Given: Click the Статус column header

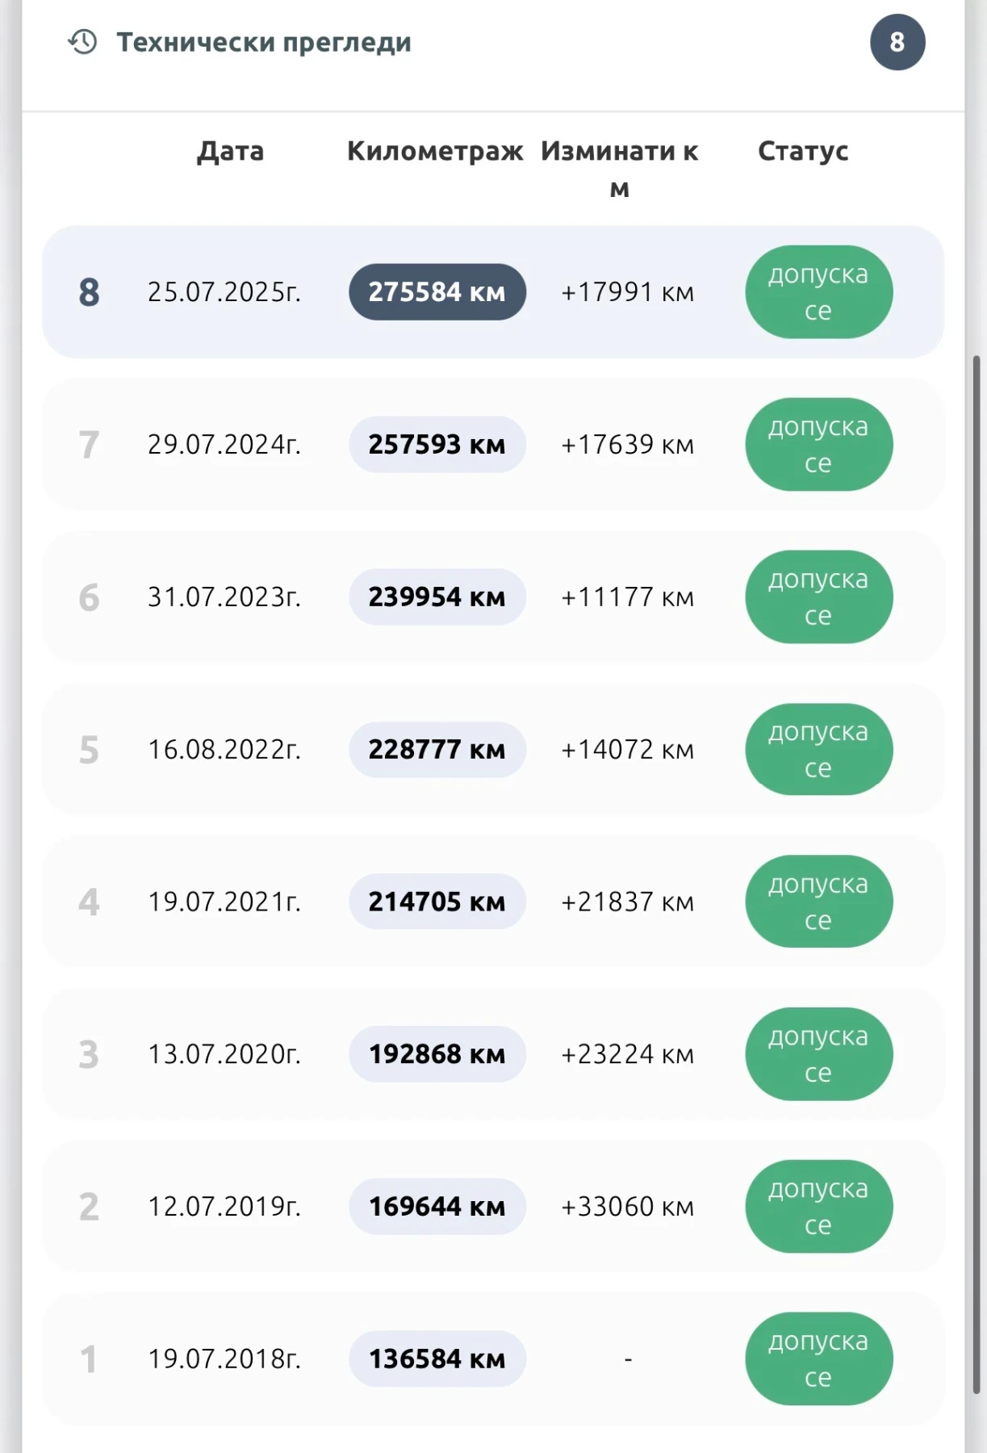Looking at the screenshot, I should click(x=803, y=151).
